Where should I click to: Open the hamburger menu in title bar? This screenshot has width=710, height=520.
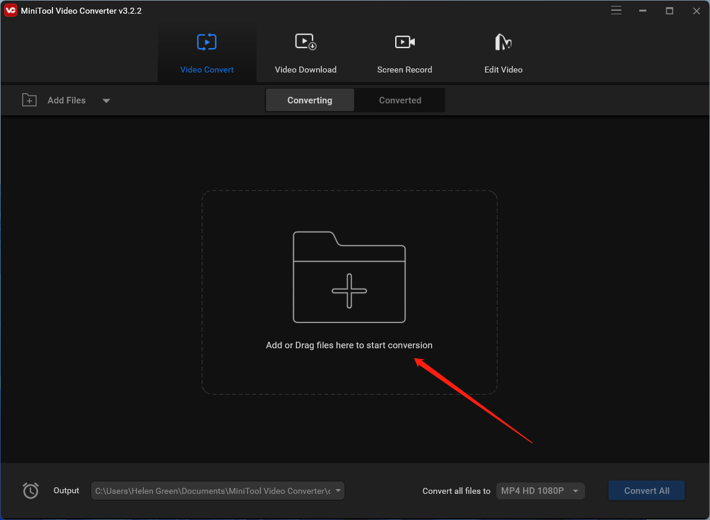point(616,10)
